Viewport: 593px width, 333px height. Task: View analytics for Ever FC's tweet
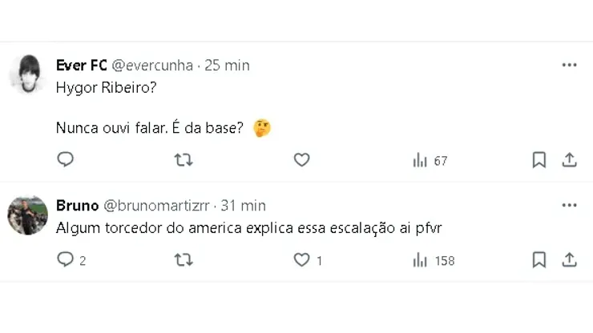(430, 161)
